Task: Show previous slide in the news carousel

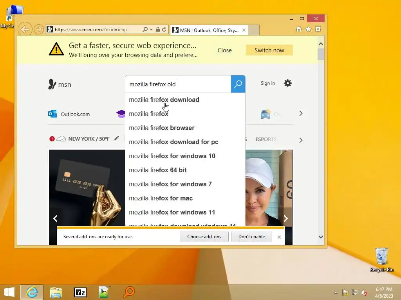Action: [x=55, y=218]
